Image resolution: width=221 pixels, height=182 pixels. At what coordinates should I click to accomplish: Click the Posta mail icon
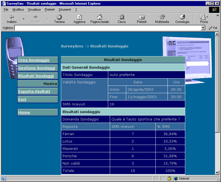203,17
